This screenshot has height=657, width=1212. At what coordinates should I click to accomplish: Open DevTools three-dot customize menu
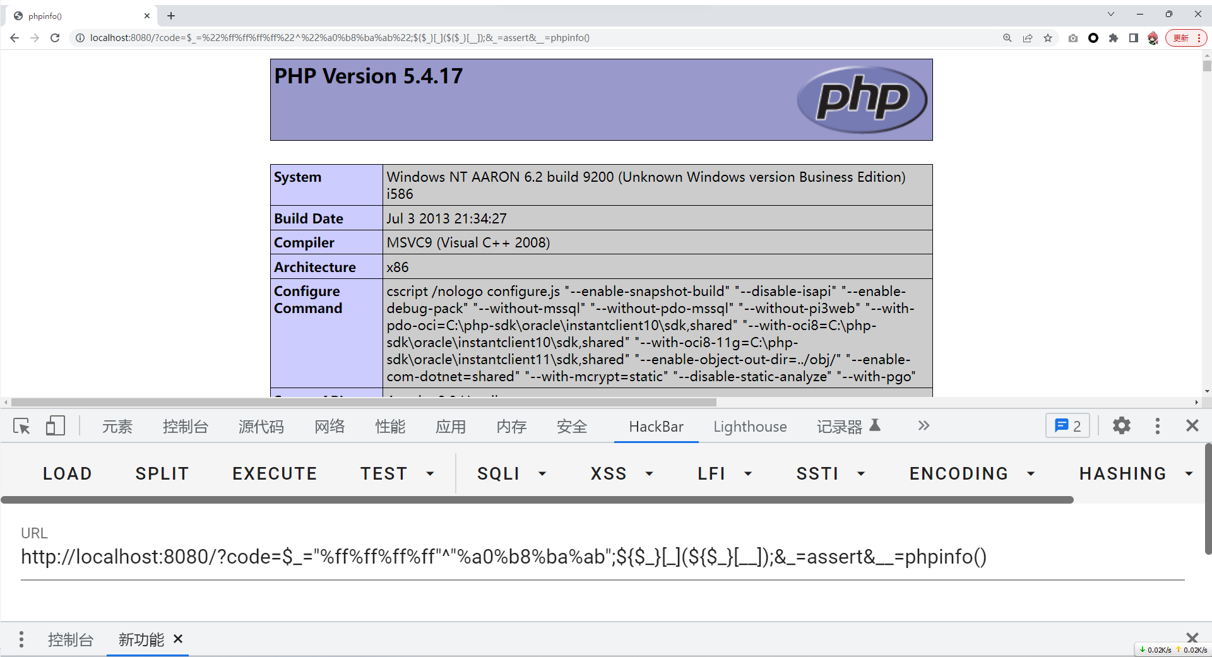coord(1157,426)
